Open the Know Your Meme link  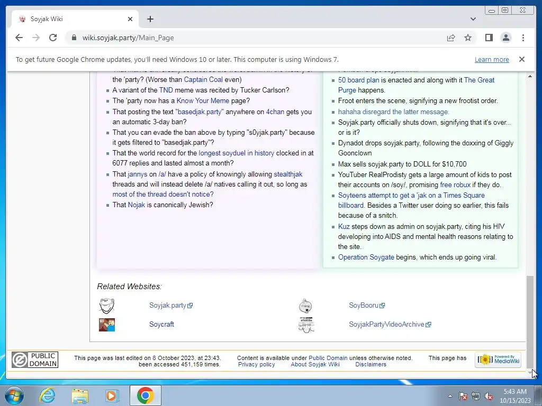click(203, 101)
